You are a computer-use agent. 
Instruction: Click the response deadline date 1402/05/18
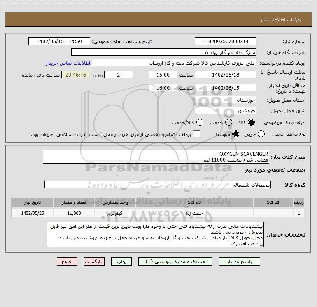(226, 75)
